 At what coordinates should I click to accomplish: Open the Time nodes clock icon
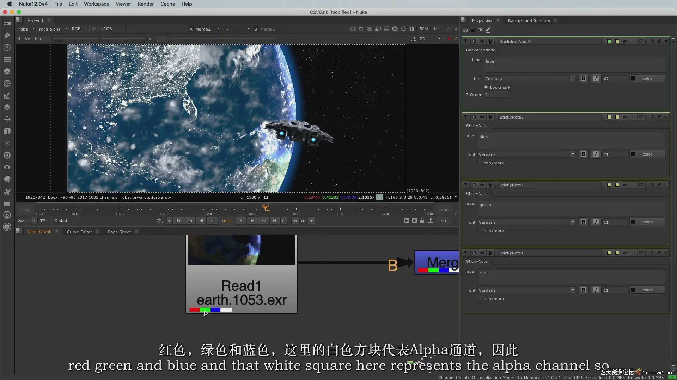pos(7,47)
